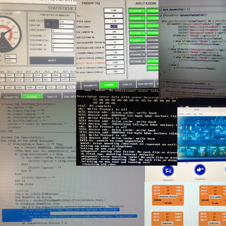Screen dimensions: 226x226
Task: Click the Home title in the web app
Action: [x=196, y=110]
